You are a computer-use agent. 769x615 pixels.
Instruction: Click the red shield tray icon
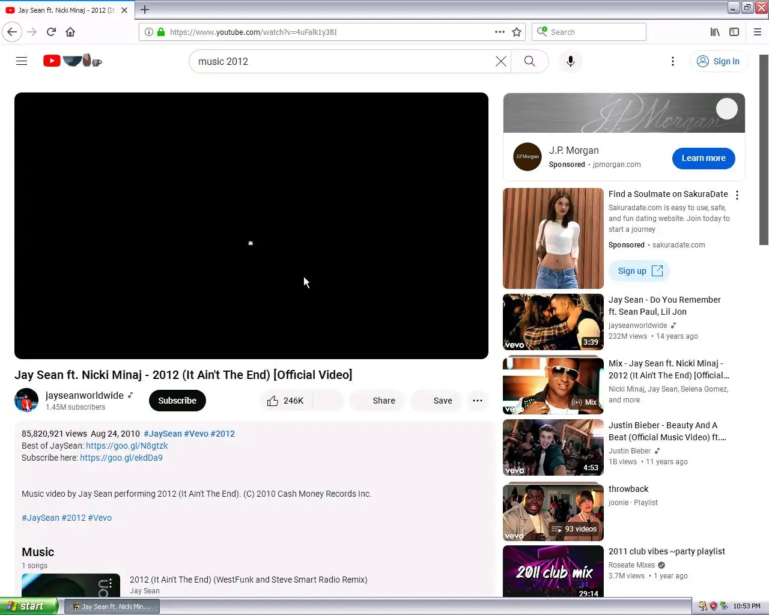tap(713, 606)
